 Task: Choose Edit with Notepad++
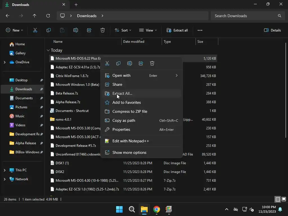141,141
